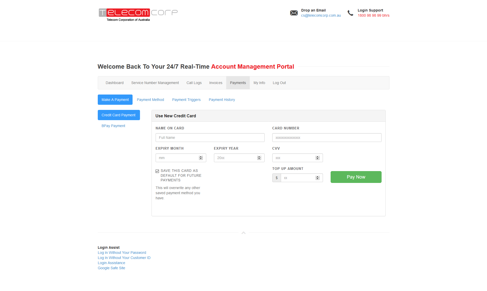Click the Expiry Year spinner arrows
The image size is (487, 291).
[x=259, y=158]
